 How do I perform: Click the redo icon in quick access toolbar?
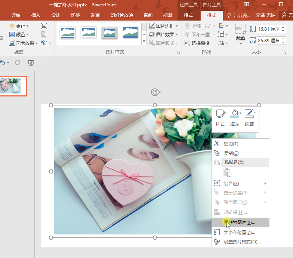pos(17,63)
